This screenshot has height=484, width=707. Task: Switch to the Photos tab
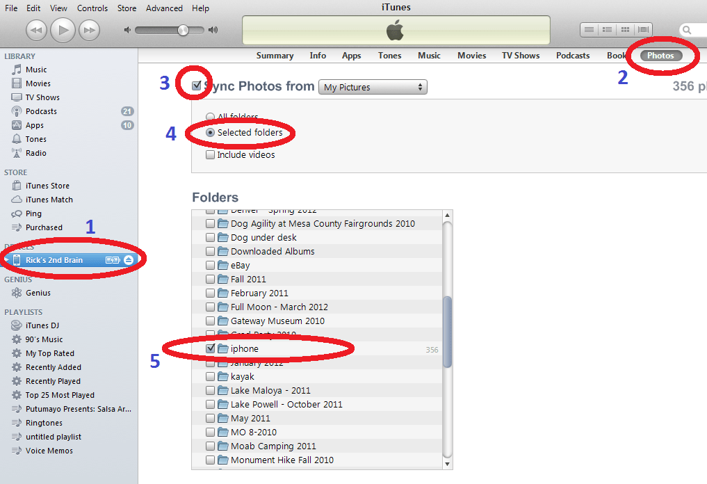coord(659,55)
